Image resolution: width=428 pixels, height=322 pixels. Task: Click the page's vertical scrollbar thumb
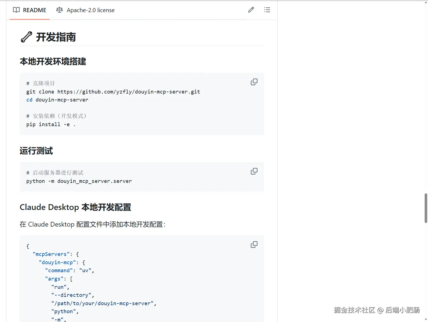426,208
